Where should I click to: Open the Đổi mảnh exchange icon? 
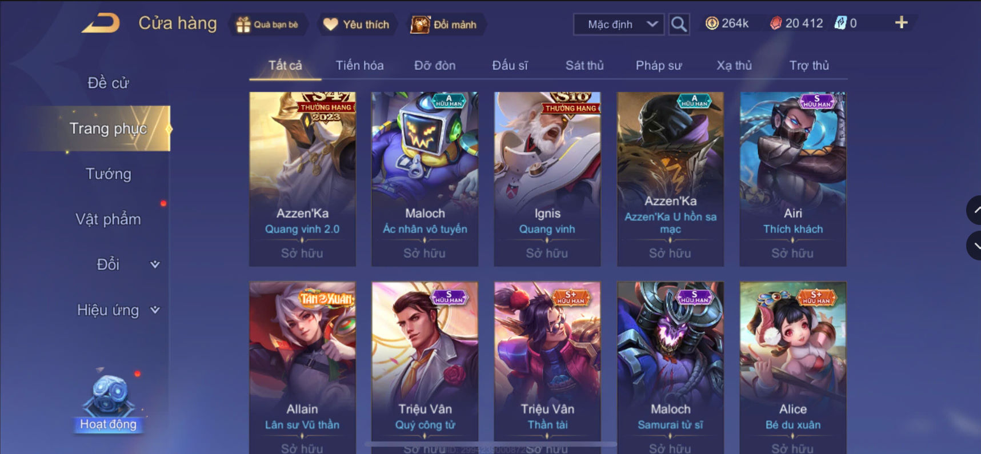point(420,24)
